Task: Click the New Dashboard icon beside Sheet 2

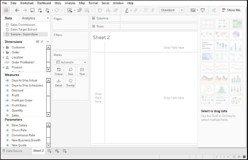Action: tap(57, 151)
